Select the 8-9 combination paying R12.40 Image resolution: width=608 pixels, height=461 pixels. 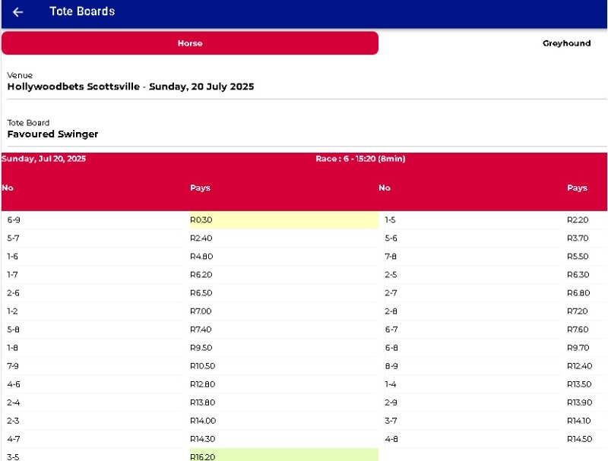pyautogui.click(x=391, y=366)
